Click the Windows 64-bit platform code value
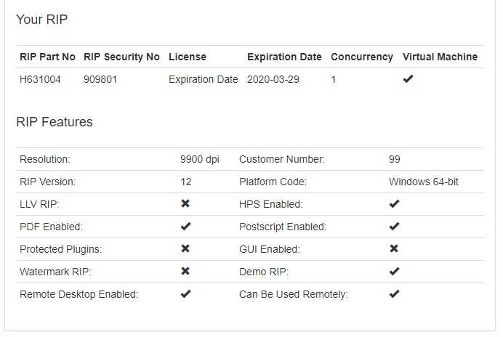This screenshot has width=503, height=337. pos(424,182)
